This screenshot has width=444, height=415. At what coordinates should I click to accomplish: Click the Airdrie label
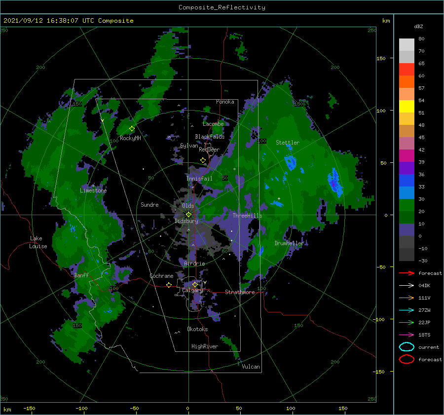tap(194, 264)
